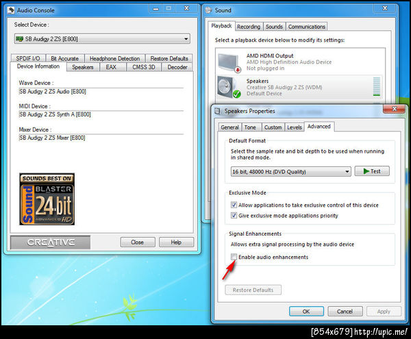Click the Apply button in Speakers Properties

tap(384, 312)
